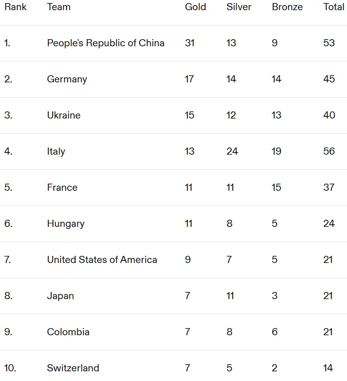This screenshot has height=381, width=347.
Task: Click the Team column header
Action: pyautogui.click(x=59, y=7)
